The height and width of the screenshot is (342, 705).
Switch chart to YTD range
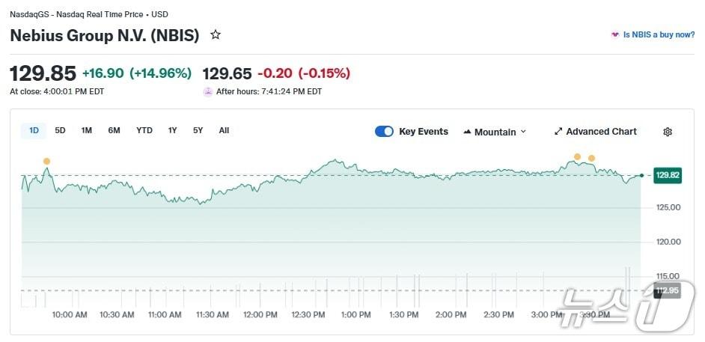[144, 131]
